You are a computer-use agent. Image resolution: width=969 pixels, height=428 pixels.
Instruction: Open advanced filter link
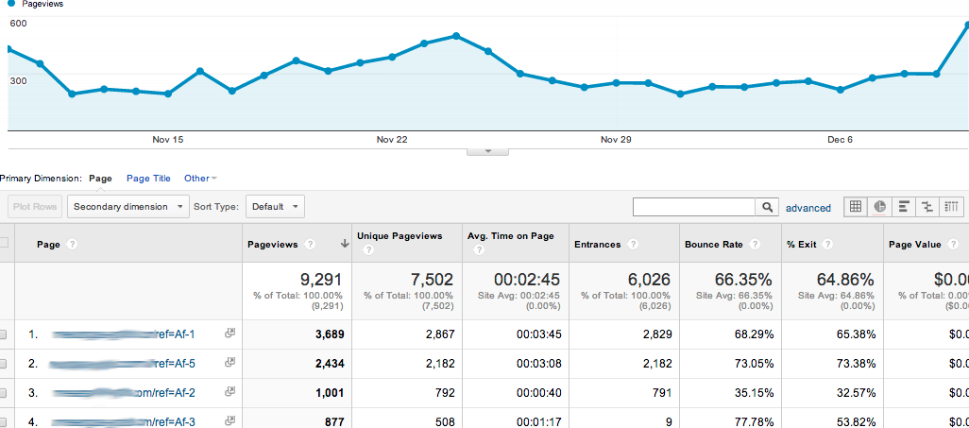[808, 208]
